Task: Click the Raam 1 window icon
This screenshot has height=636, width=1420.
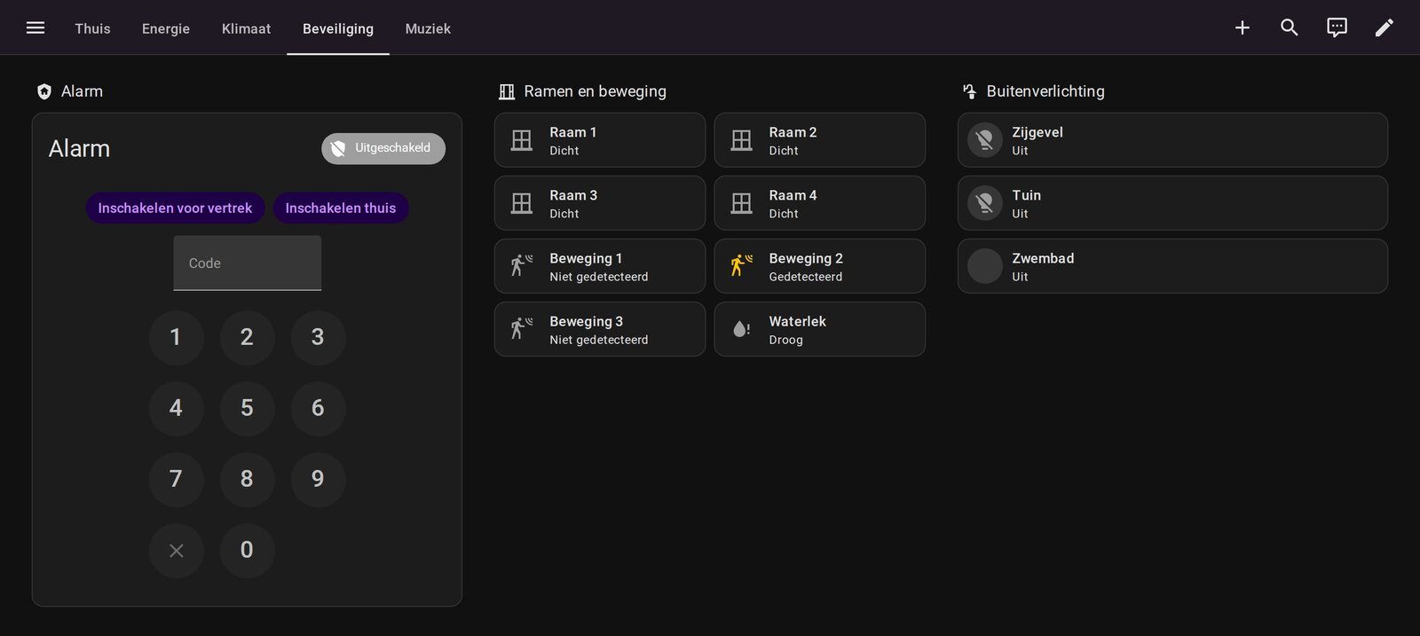Action: [x=522, y=140]
